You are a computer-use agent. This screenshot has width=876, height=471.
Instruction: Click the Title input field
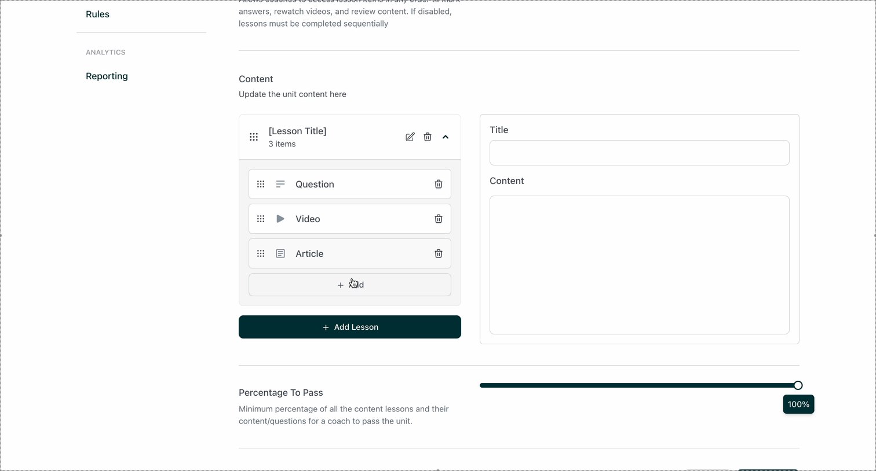click(x=640, y=153)
